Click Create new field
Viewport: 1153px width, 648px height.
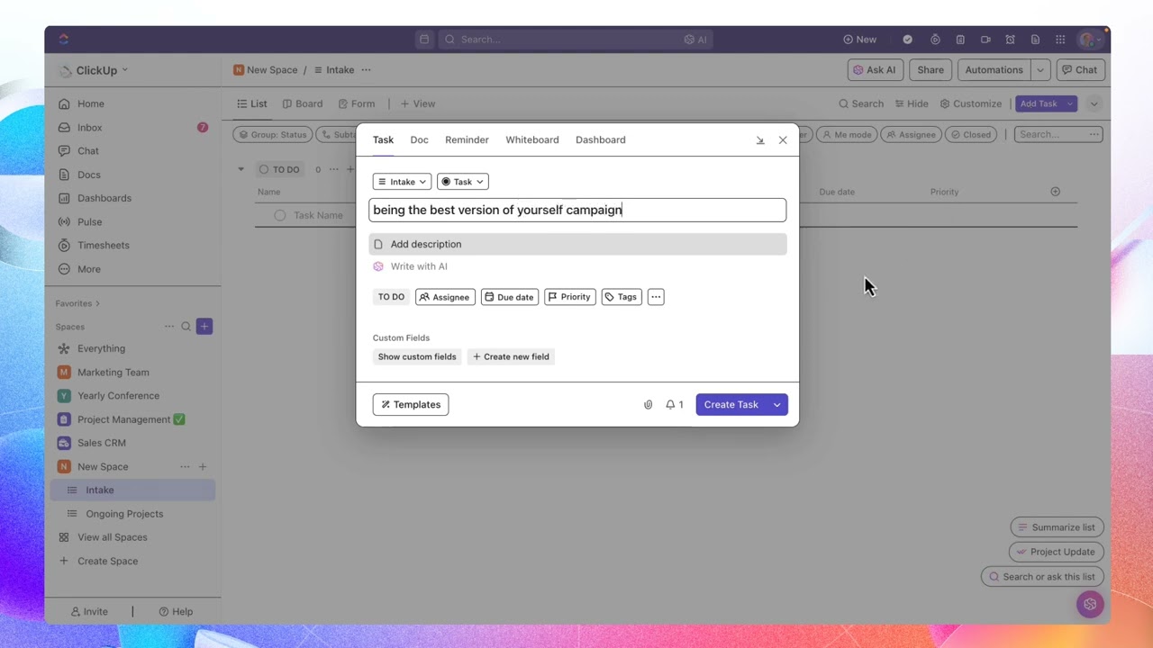(x=511, y=357)
